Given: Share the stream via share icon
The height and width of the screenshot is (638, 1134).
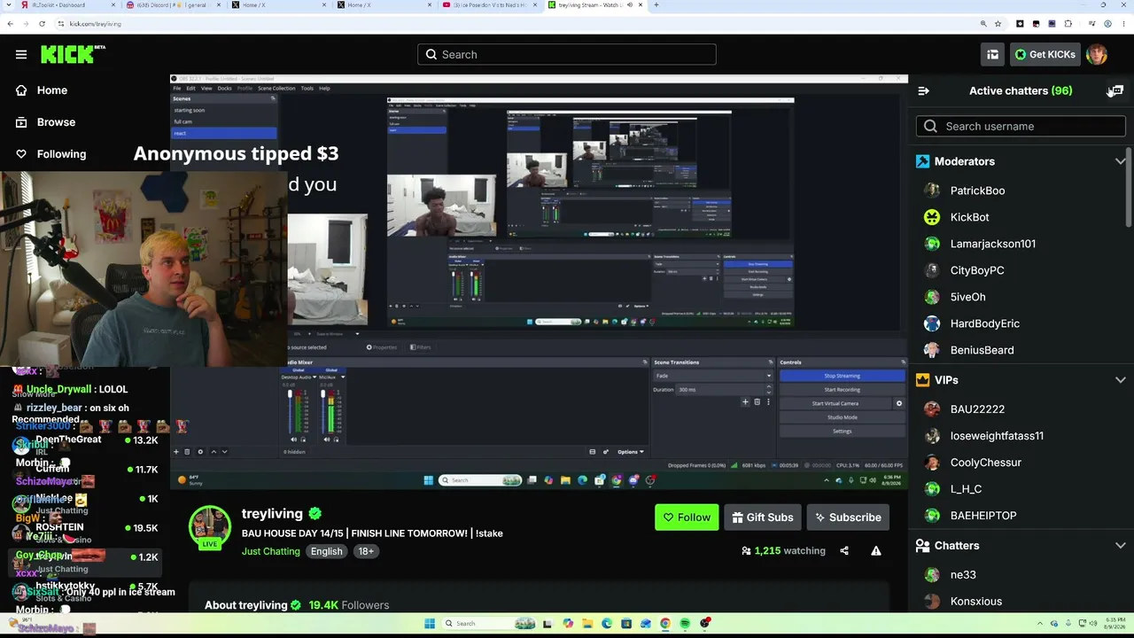Looking at the screenshot, I should pos(844,551).
